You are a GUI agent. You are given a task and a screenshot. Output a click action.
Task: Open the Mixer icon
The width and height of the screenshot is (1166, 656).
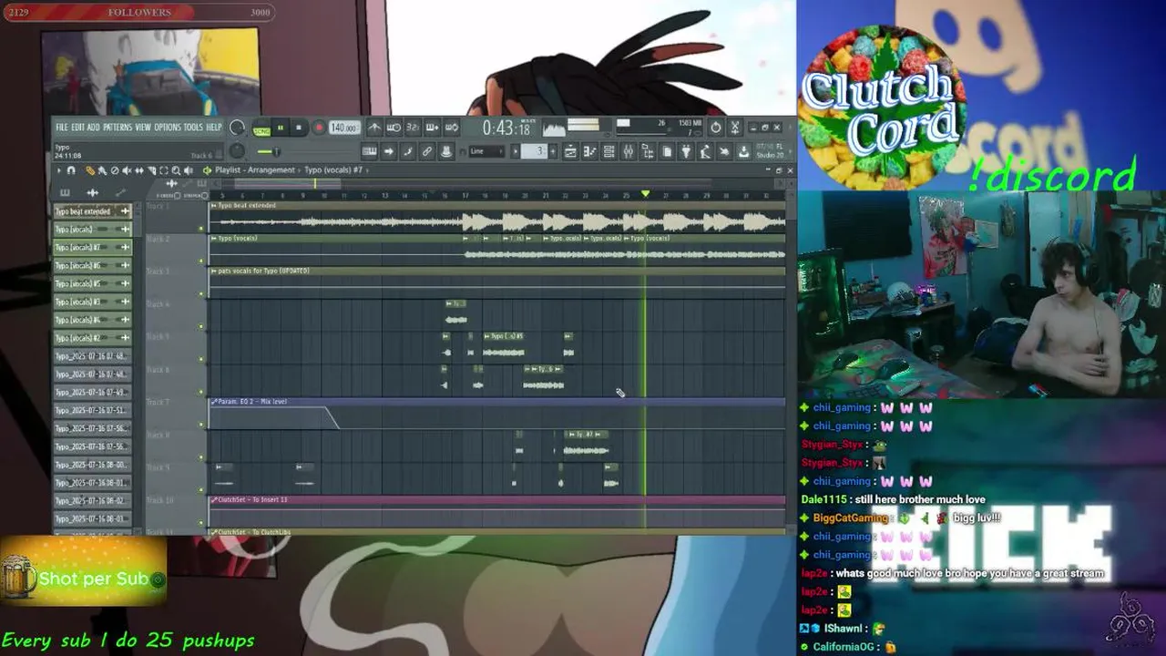coord(628,151)
